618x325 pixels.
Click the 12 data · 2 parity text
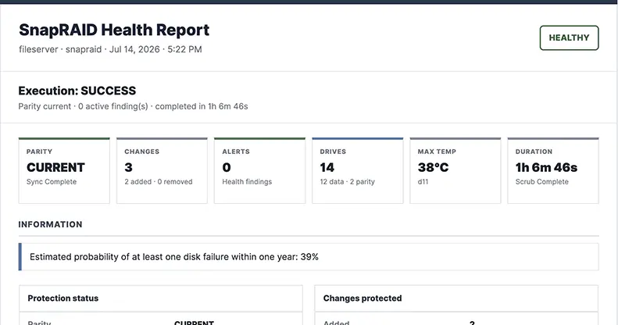coord(347,181)
